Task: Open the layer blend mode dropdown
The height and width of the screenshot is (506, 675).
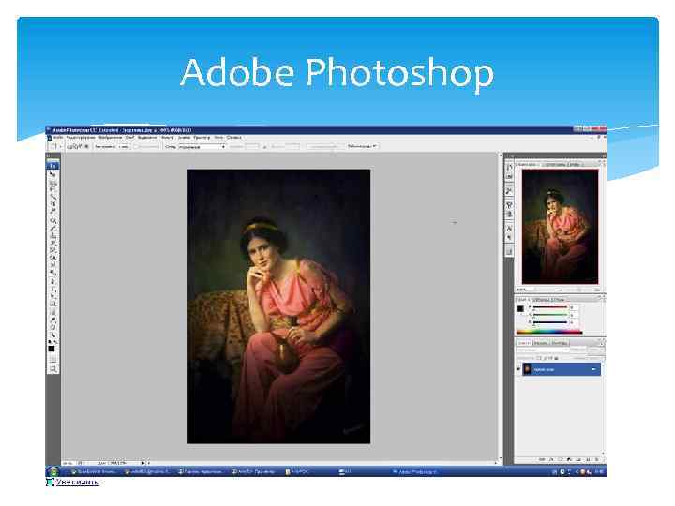Action: click(542, 350)
